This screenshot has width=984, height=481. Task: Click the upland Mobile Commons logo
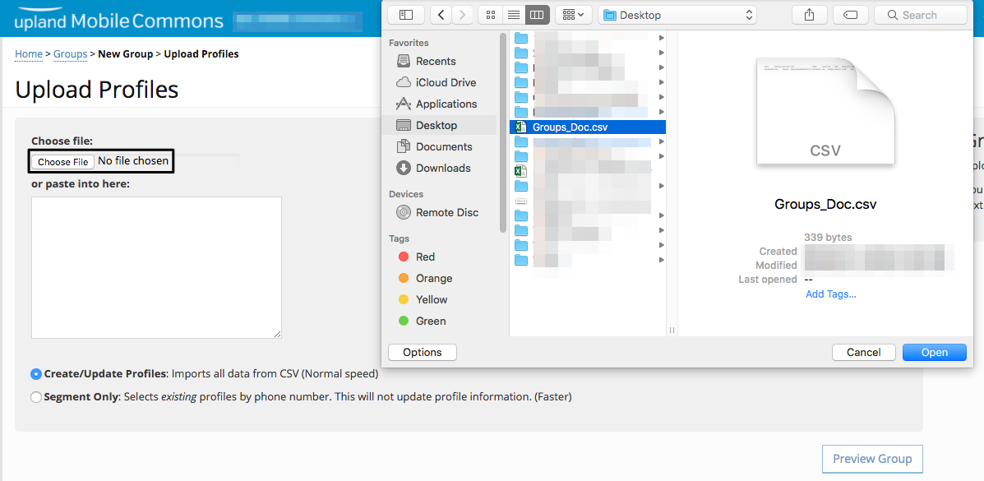click(118, 21)
